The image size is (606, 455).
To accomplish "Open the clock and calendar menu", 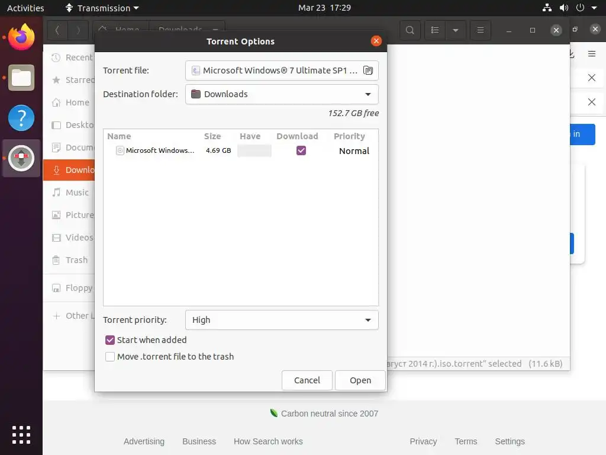I will (x=325, y=8).
